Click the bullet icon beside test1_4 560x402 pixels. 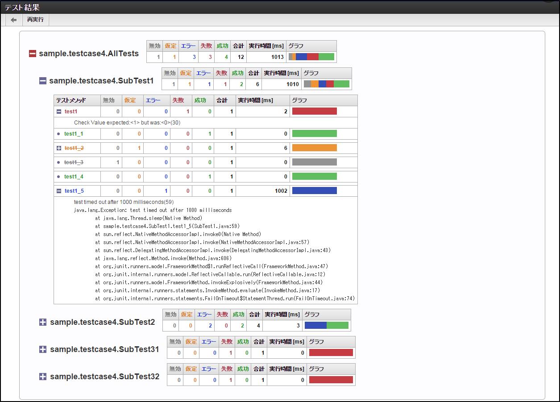pos(58,177)
